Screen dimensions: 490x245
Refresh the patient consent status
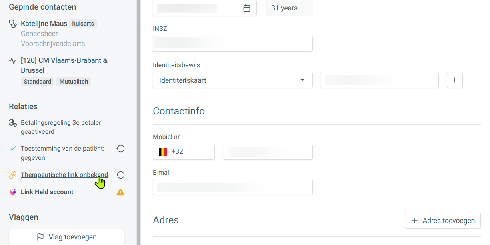coord(120,149)
